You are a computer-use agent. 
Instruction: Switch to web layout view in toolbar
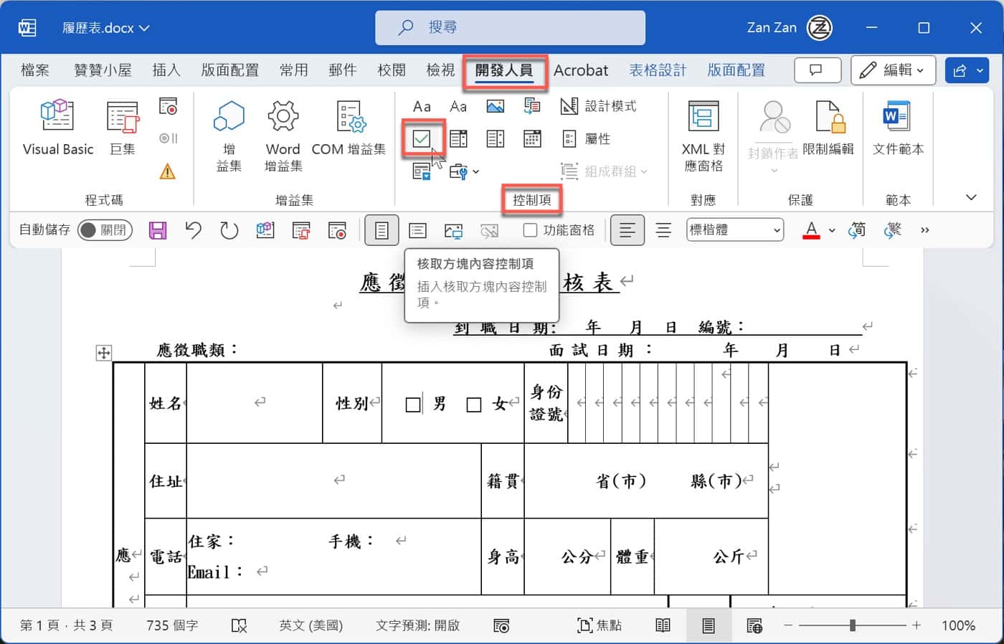453,230
